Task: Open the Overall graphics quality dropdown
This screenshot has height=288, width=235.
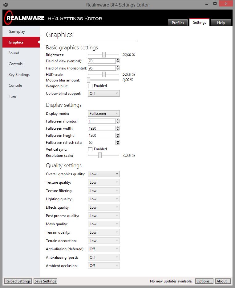Action: (x=104, y=174)
